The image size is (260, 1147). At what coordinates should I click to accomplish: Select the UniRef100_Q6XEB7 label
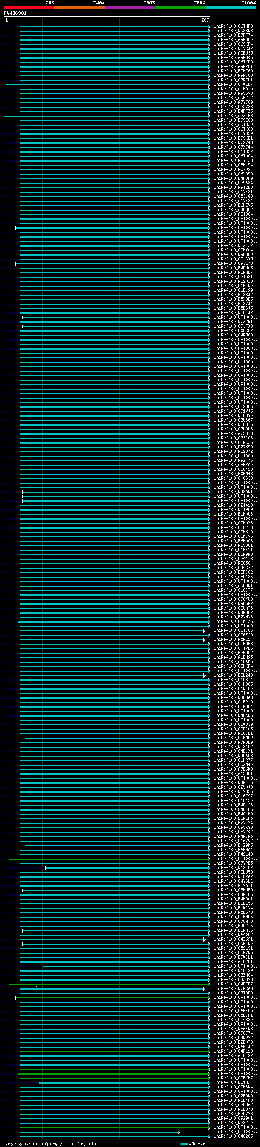[233, 868]
